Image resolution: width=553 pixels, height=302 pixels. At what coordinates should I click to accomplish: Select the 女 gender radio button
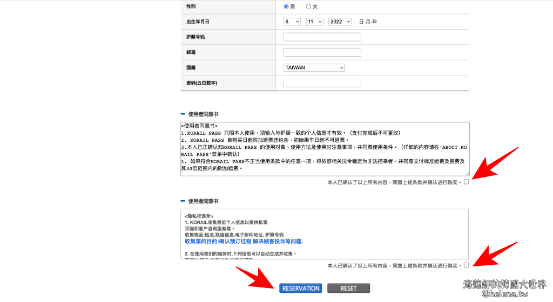pos(308,6)
